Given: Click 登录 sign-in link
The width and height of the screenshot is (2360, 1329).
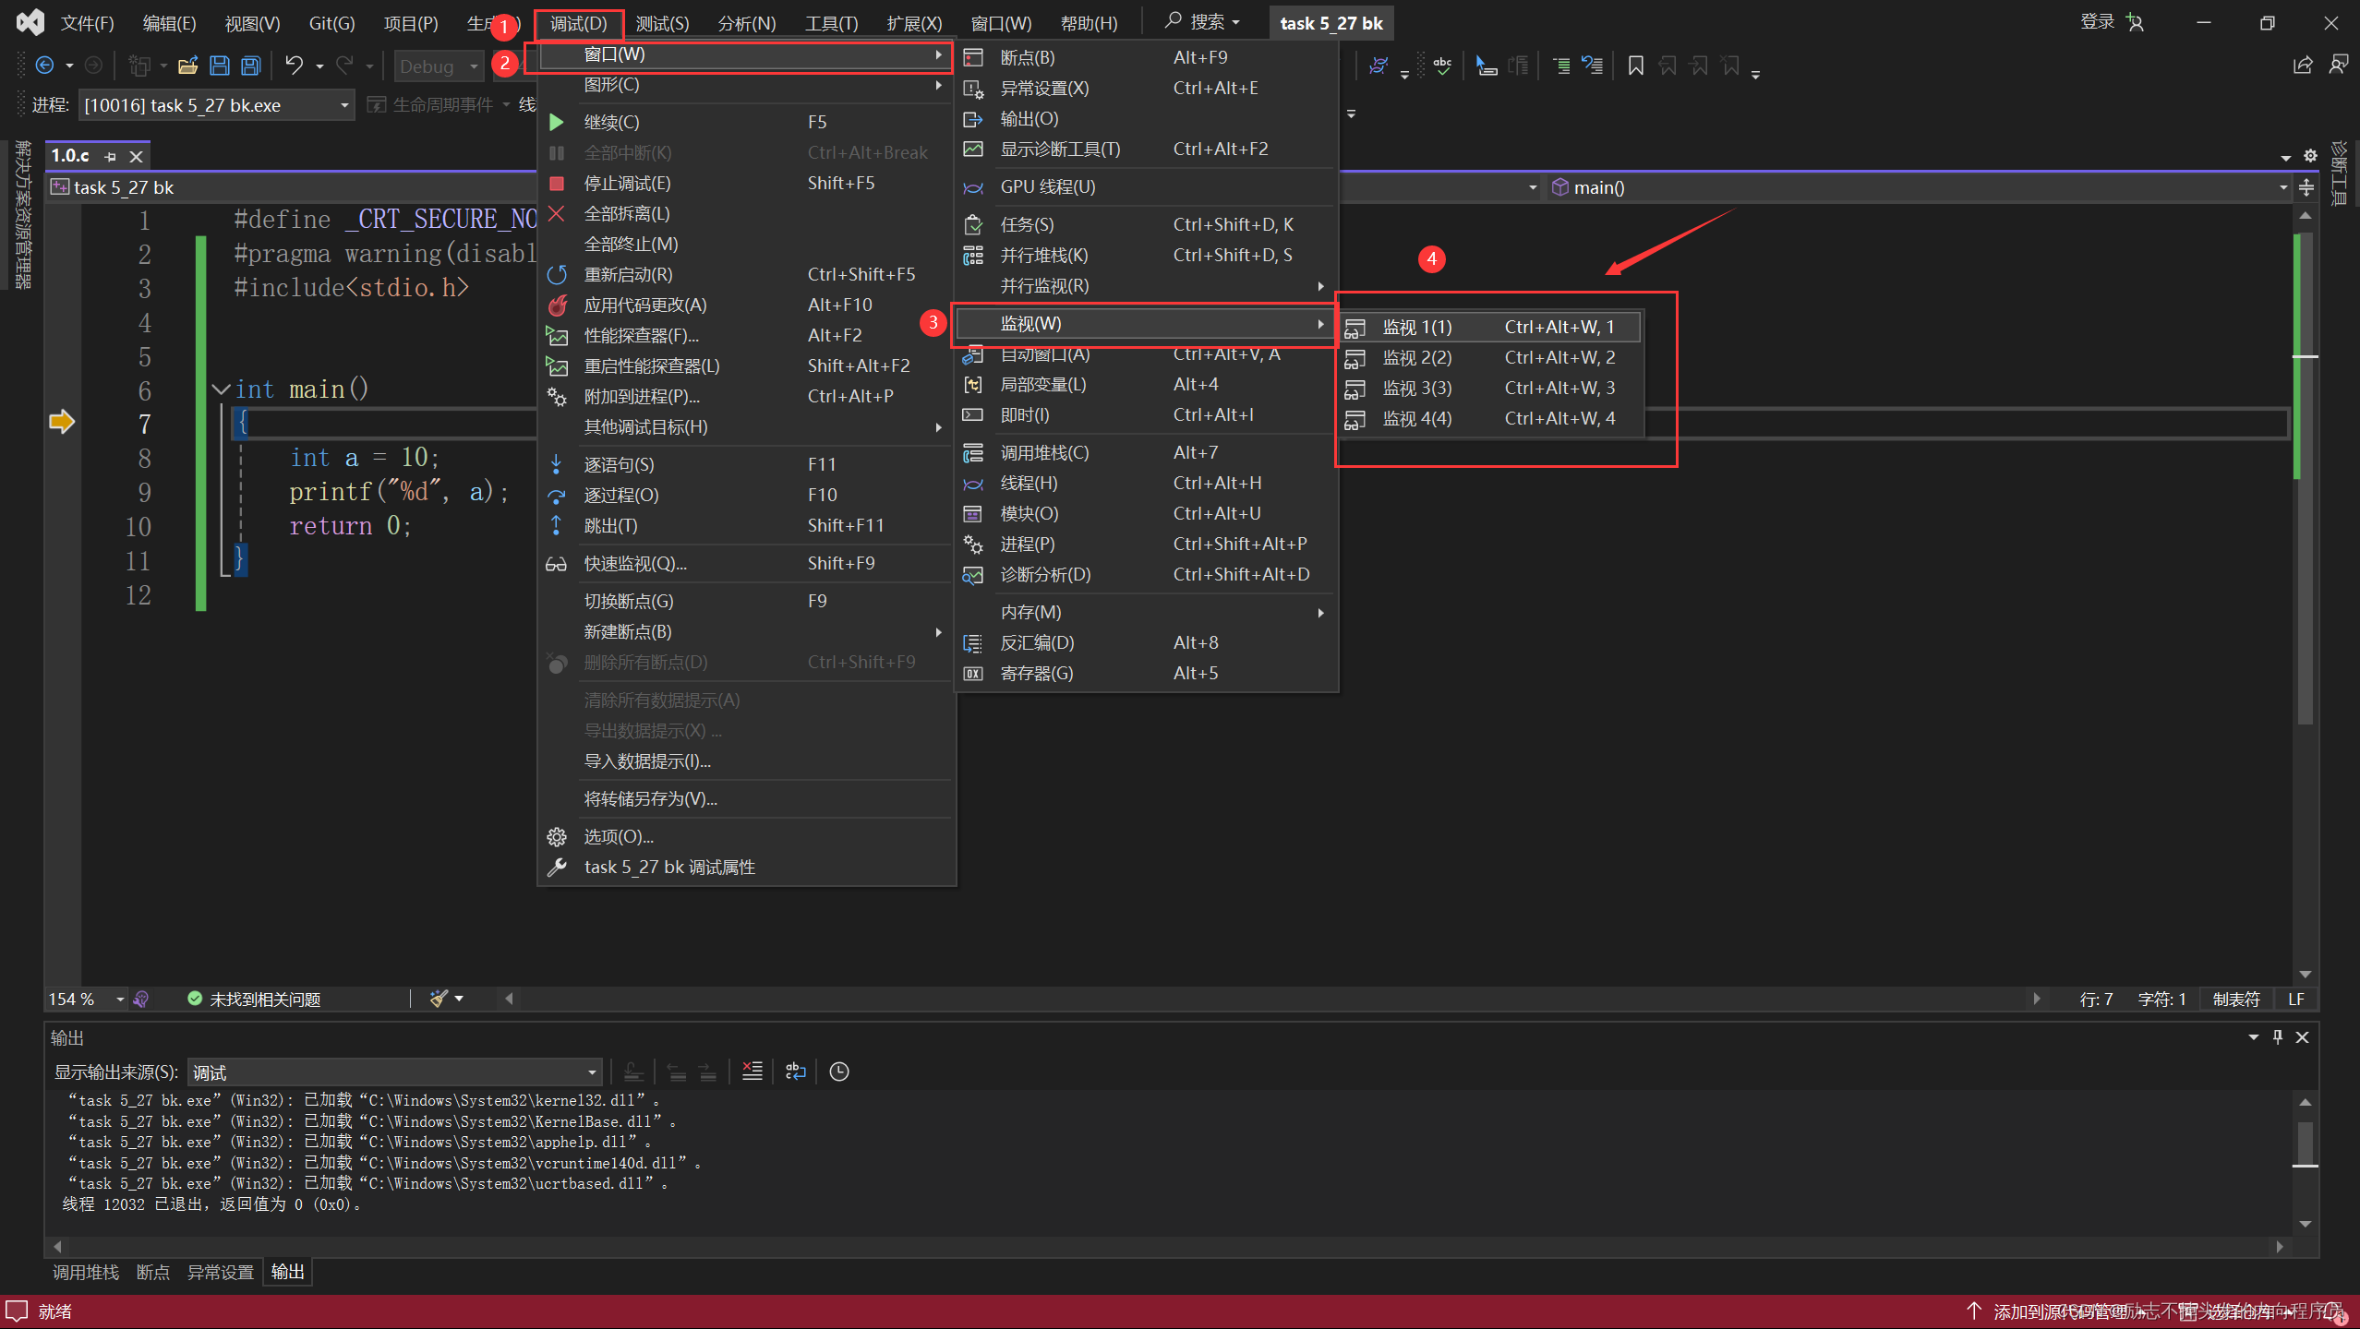Looking at the screenshot, I should point(2097,22).
